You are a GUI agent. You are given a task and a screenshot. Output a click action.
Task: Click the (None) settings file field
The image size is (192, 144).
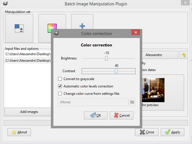[93, 102]
